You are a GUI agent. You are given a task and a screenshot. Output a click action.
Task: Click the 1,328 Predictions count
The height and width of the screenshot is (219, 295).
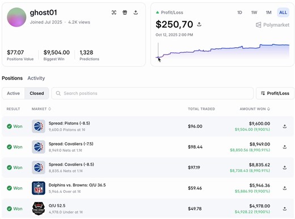point(86,52)
